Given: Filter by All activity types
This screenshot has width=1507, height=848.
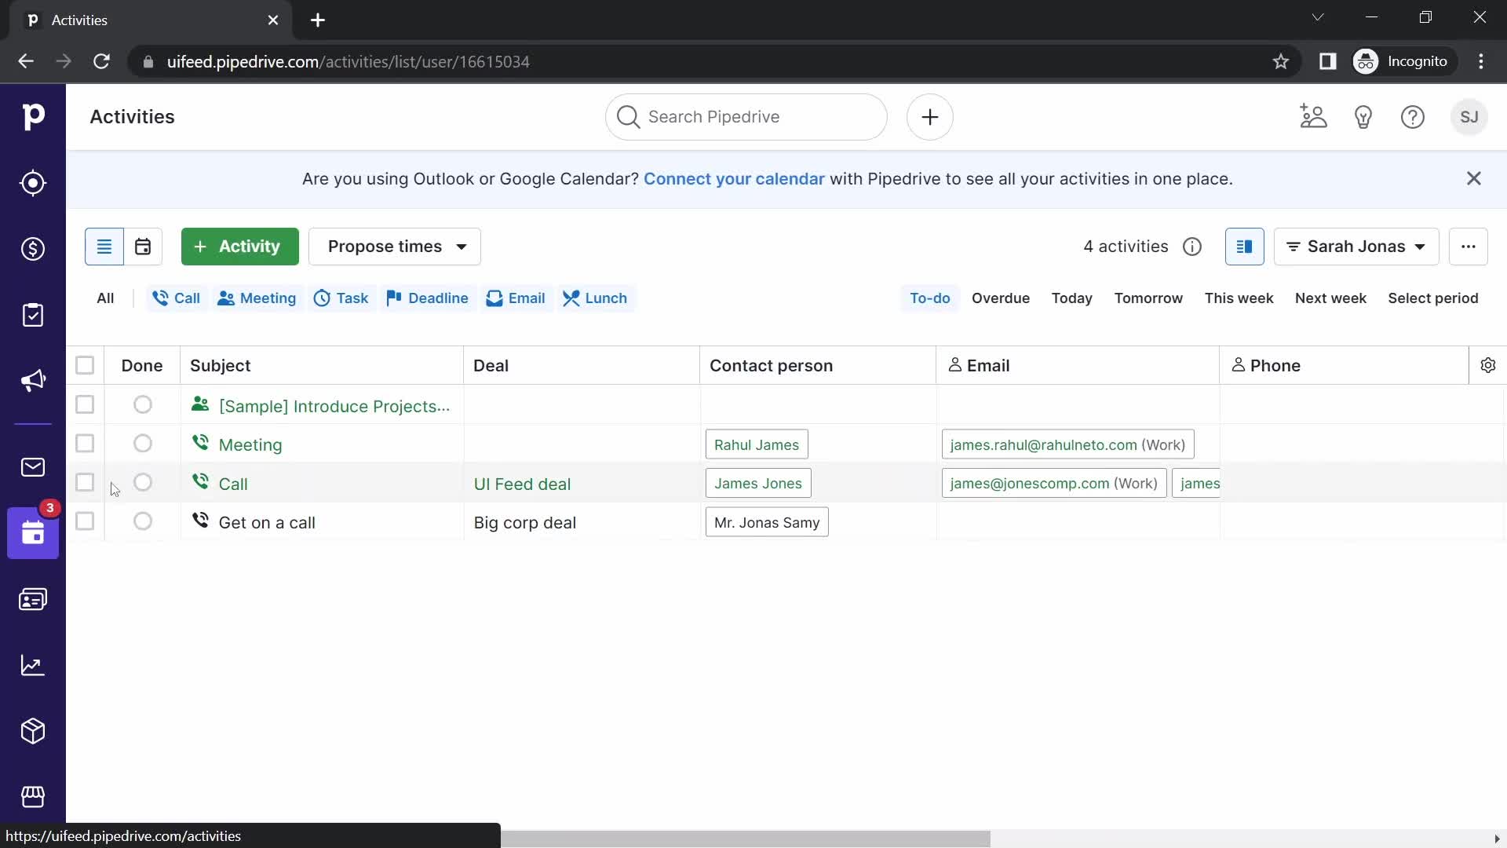Looking at the screenshot, I should click(x=105, y=298).
